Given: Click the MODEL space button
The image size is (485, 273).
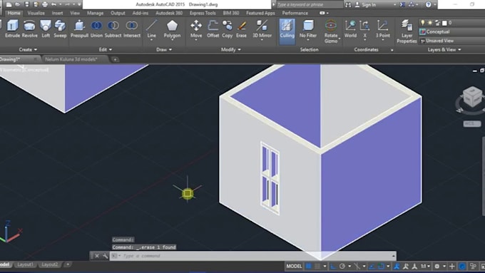Looking at the screenshot, I should 294,266.
